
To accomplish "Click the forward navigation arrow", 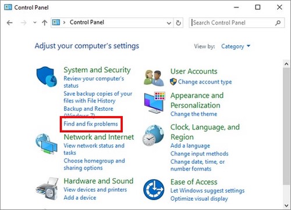I will click(23, 23).
